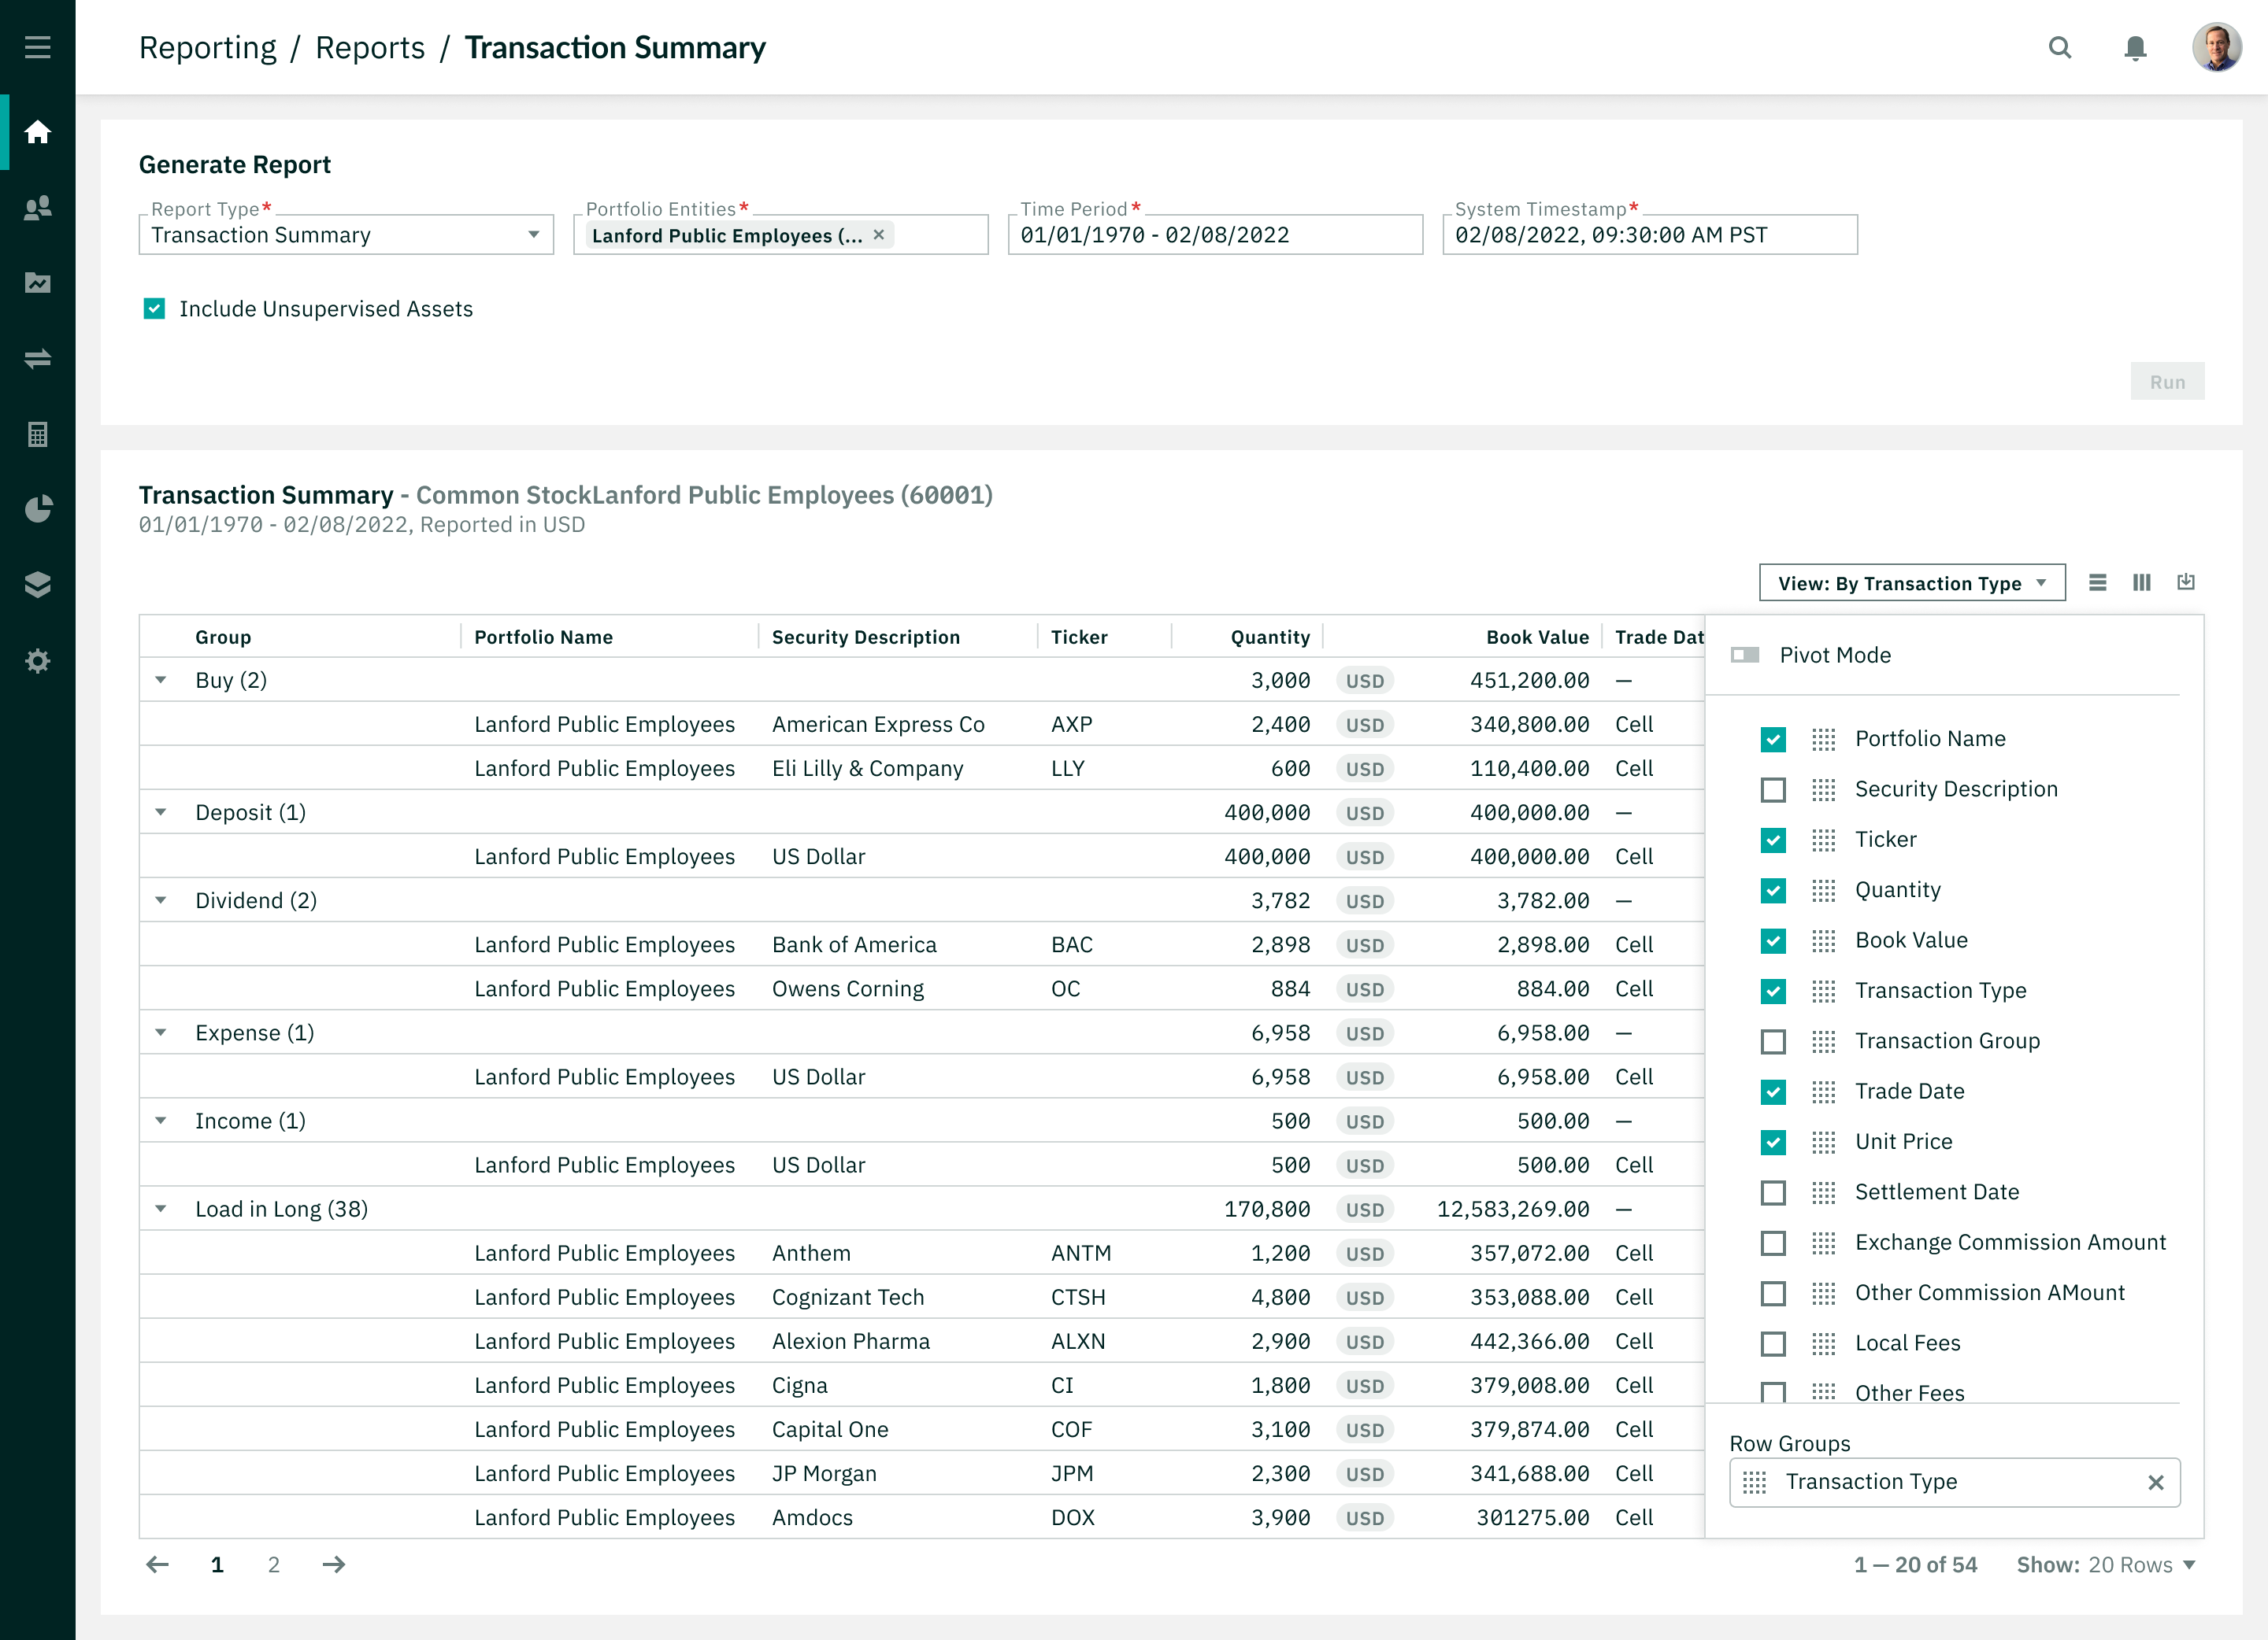The height and width of the screenshot is (1640, 2268).
Task: Go to the Reports breadcrumb
Action: 369,47
